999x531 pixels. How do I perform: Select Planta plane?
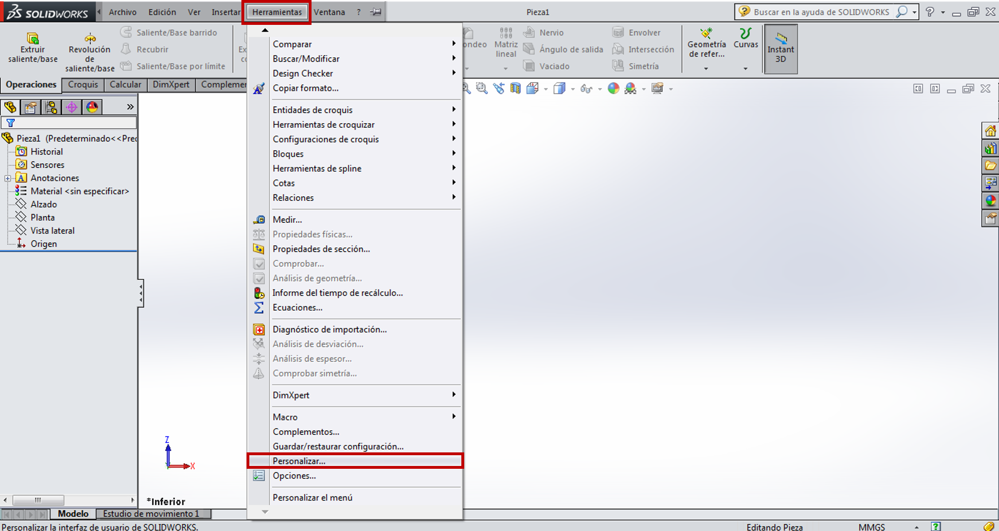(x=36, y=217)
